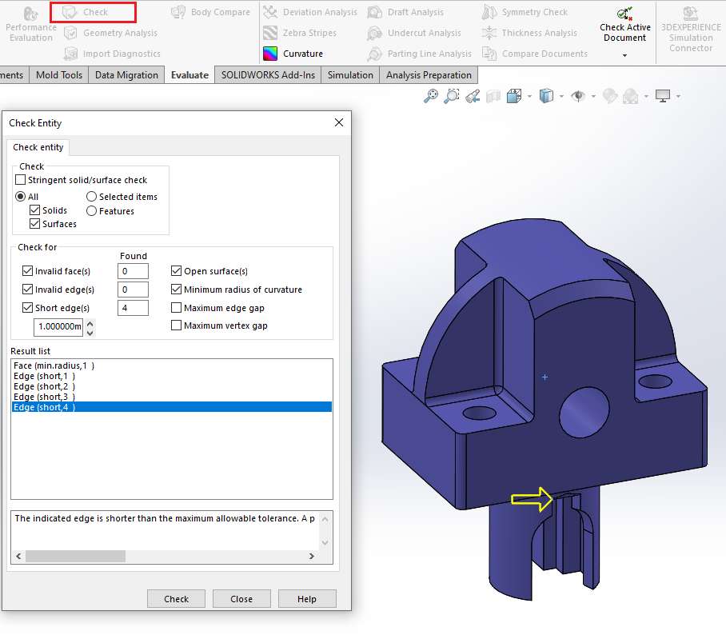Switch to the Simulation tab

coord(350,75)
